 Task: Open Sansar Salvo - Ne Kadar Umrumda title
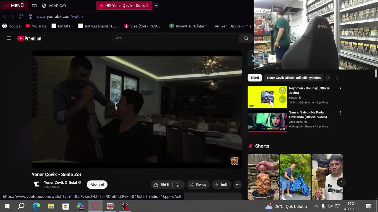point(308,115)
